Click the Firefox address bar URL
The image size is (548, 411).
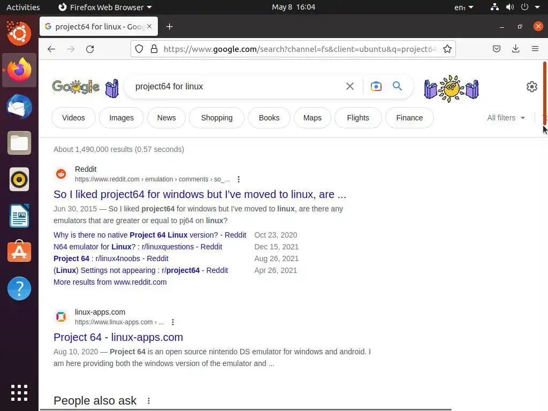[300, 49]
